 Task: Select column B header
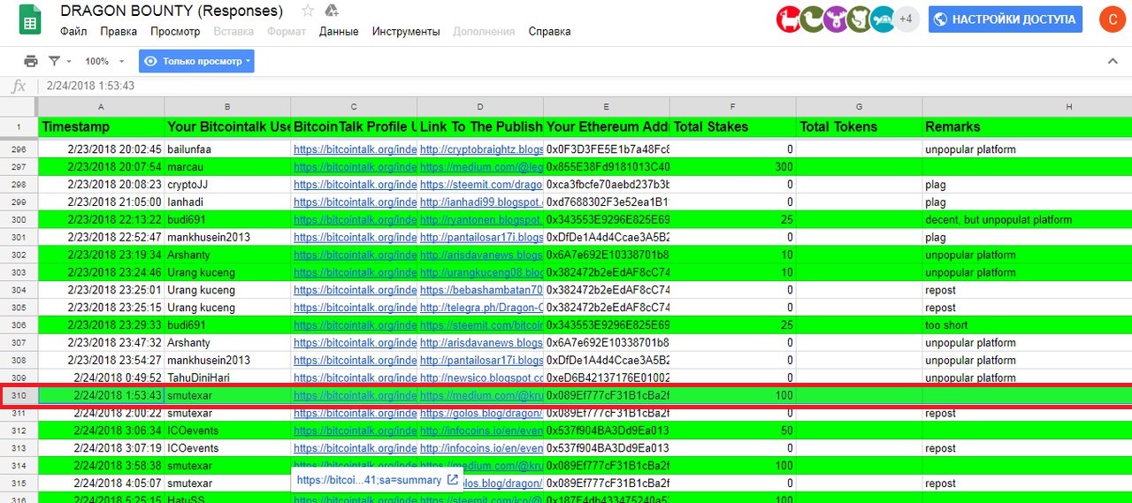(227, 106)
